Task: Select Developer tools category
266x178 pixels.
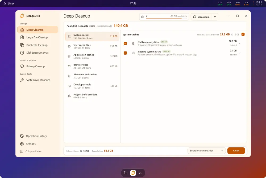Action: pyautogui.click(x=92, y=86)
